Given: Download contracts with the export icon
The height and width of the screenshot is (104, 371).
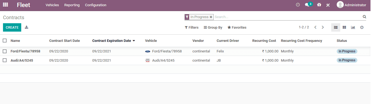Looking at the screenshot, I should (x=26, y=27).
